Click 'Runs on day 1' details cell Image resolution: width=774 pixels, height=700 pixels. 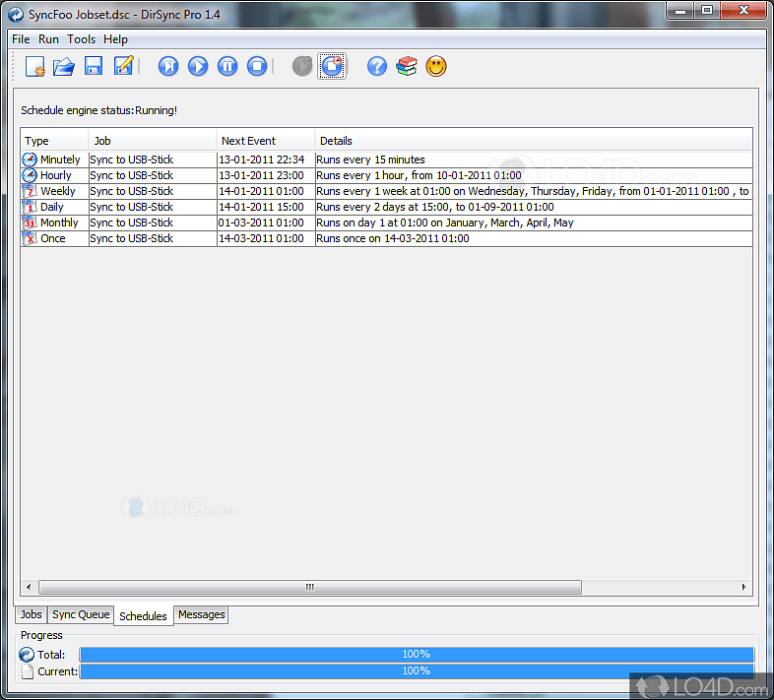[534, 223]
